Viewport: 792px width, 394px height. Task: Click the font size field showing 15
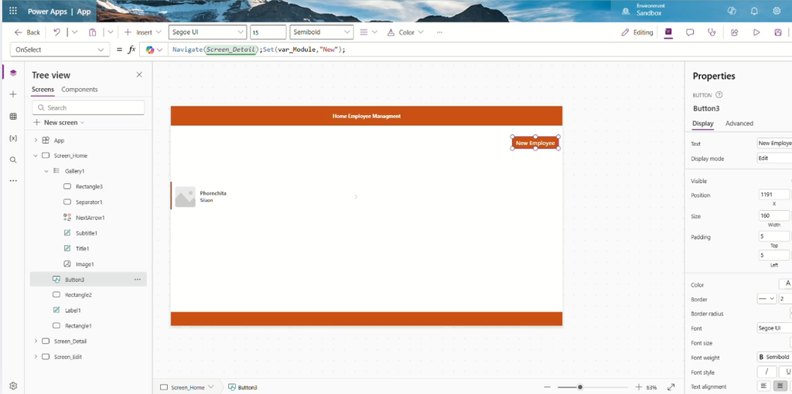tap(268, 32)
